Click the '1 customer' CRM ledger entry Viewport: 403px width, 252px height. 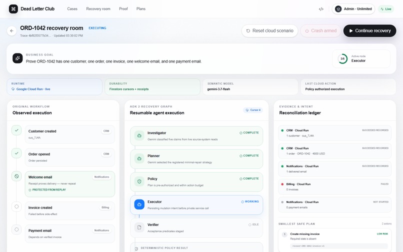coord(334,133)
